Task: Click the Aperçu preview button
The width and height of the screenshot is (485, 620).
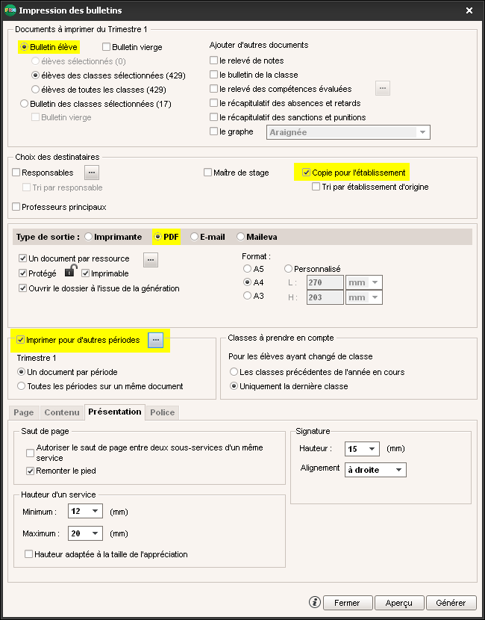Action: (x=399, y=603)
